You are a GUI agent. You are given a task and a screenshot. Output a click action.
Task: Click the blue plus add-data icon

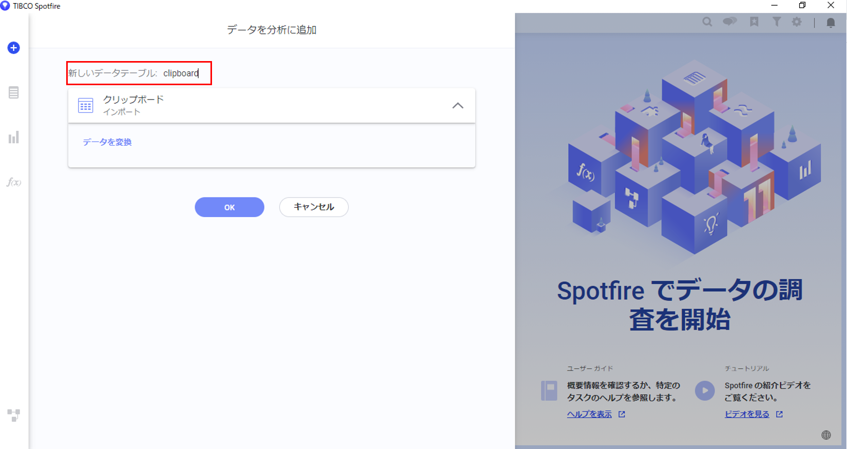click(14, 48)
